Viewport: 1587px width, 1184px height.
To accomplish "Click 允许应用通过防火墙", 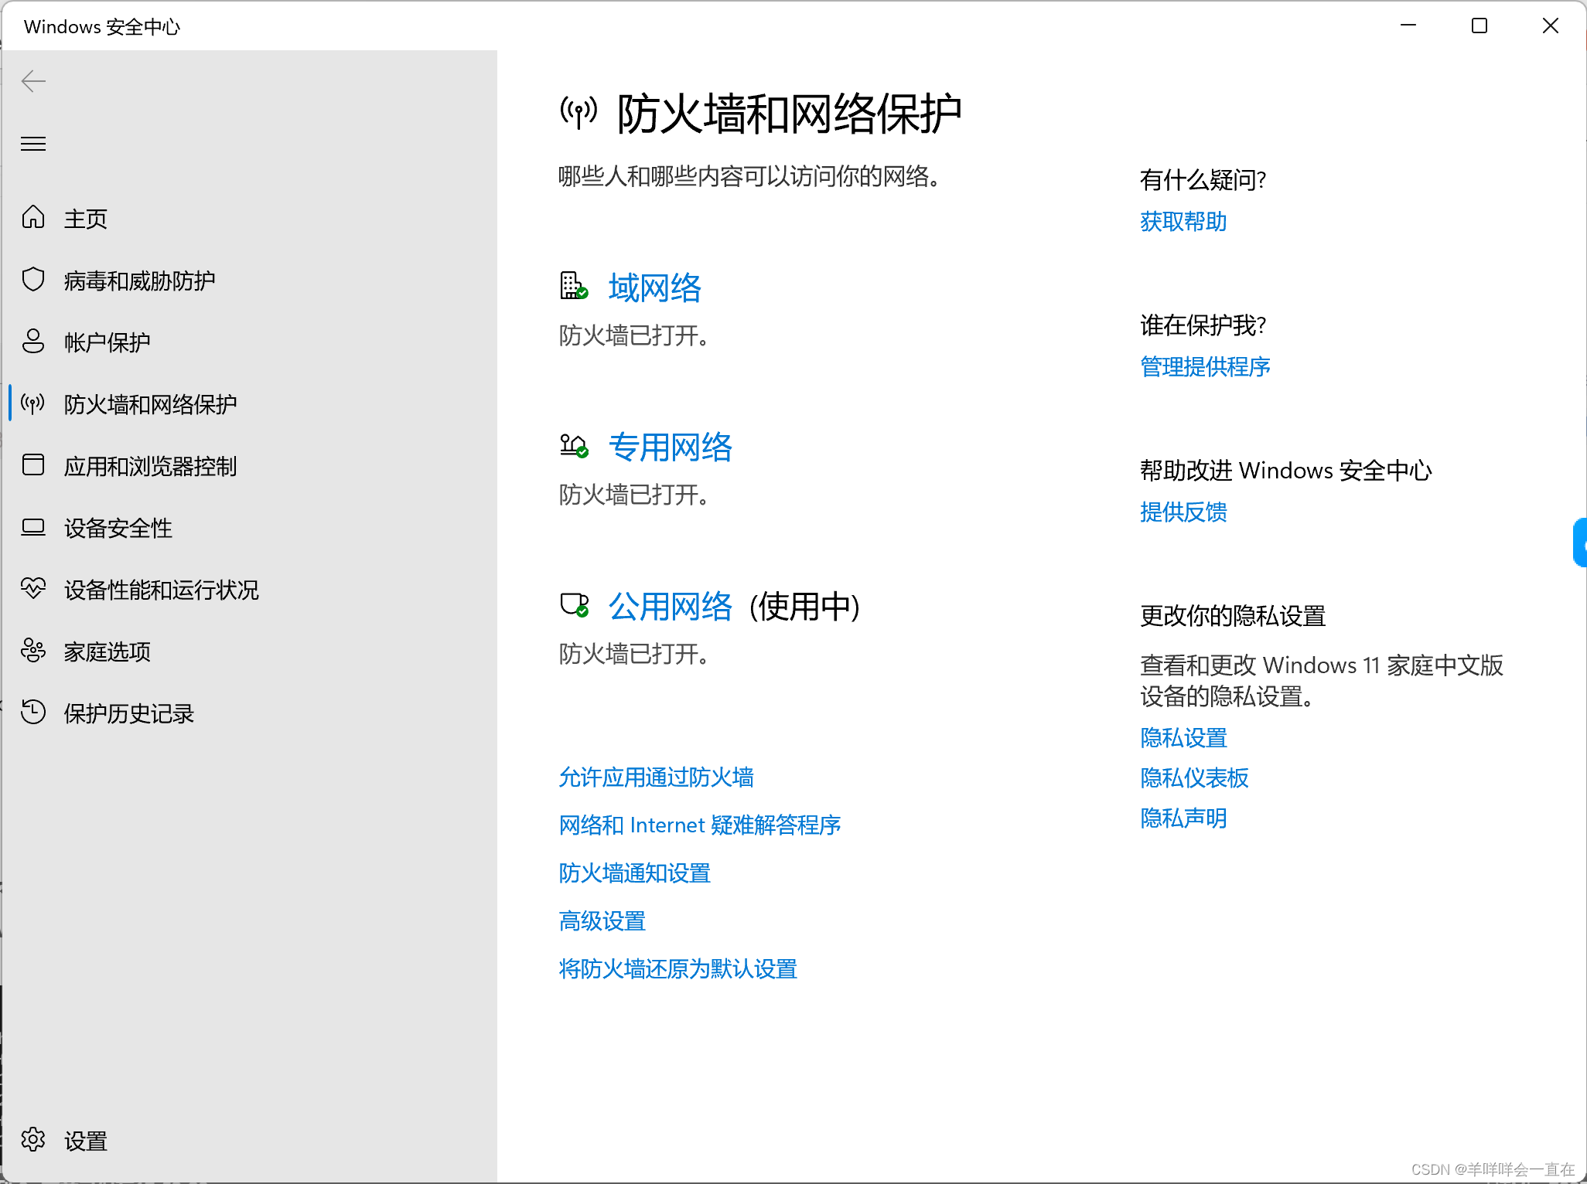I will click(x=656, y=777).
